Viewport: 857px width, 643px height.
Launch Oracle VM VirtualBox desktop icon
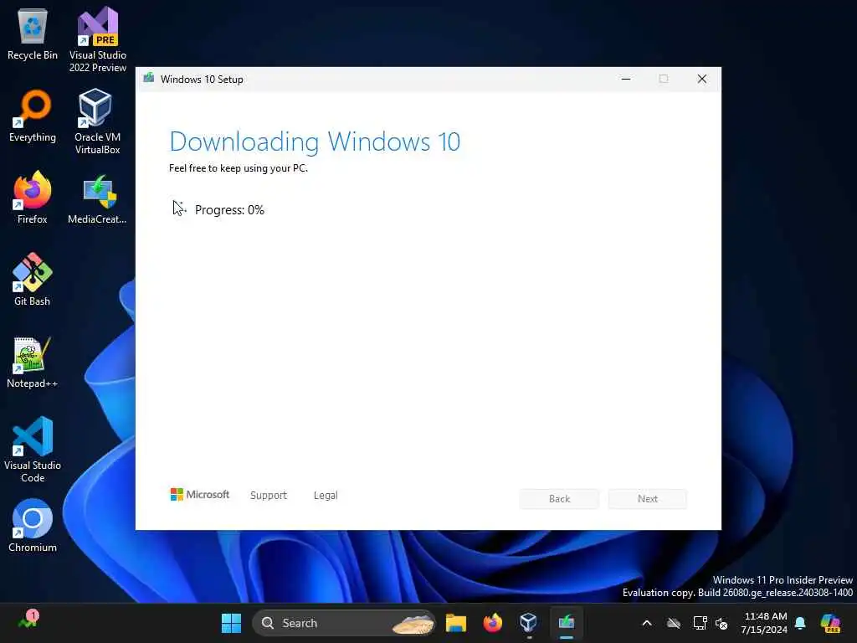[x=98, y=121]
